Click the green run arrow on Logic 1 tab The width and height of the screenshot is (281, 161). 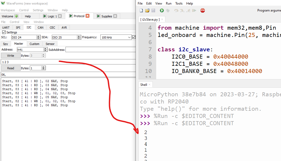pos(46,16)
